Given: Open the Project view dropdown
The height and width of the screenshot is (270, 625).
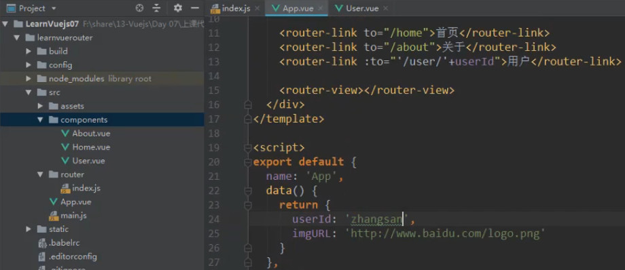Looking at the screenshot, I should tap(54, 8).
